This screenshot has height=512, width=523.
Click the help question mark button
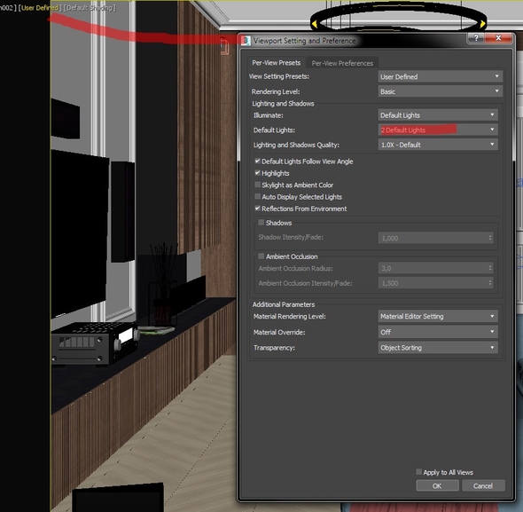pyautogui.click(x=476, y=38)
